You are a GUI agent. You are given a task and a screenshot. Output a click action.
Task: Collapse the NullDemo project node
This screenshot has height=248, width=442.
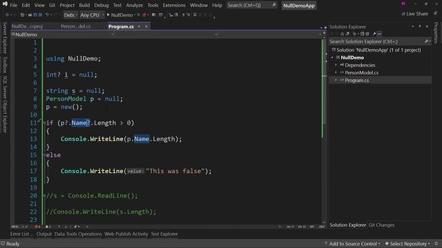(332, 58)
